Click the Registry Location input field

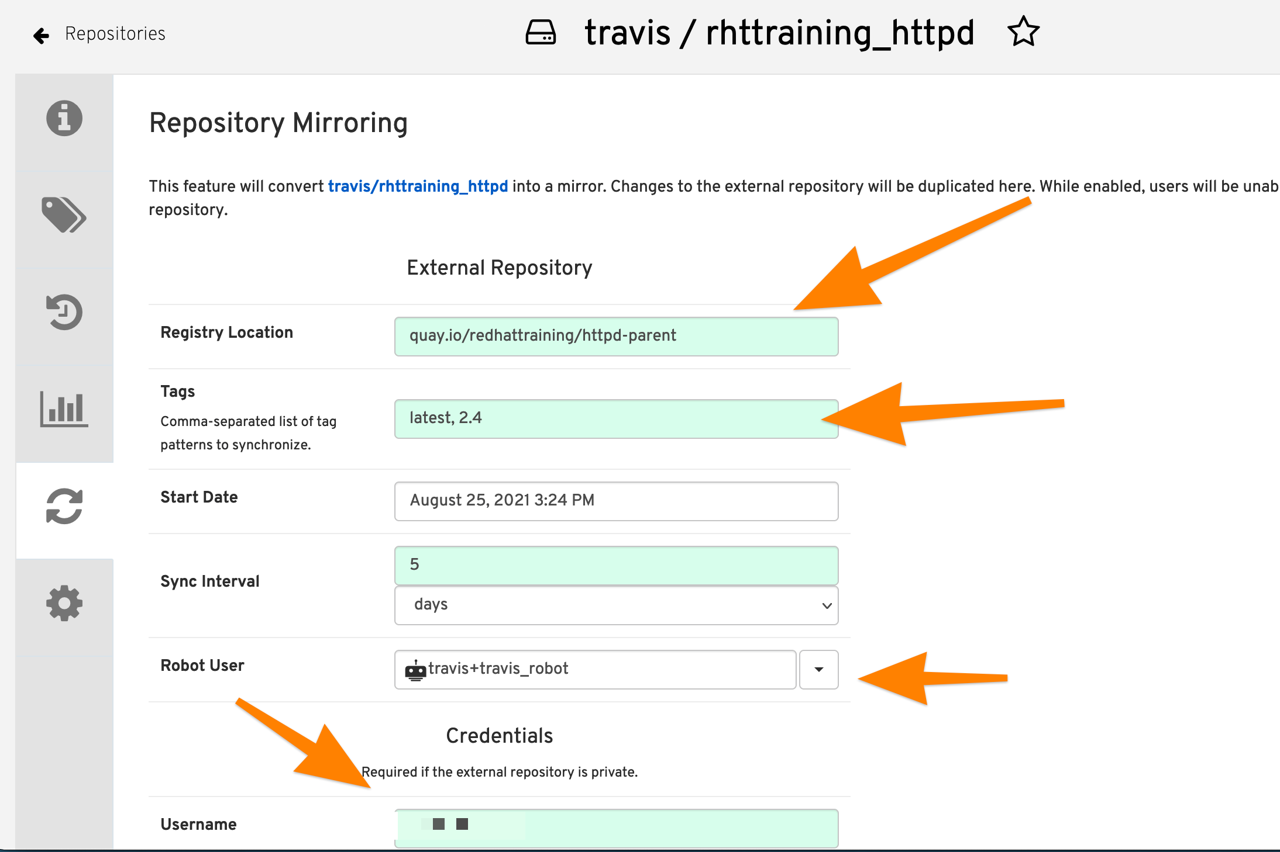coord(616,337)
